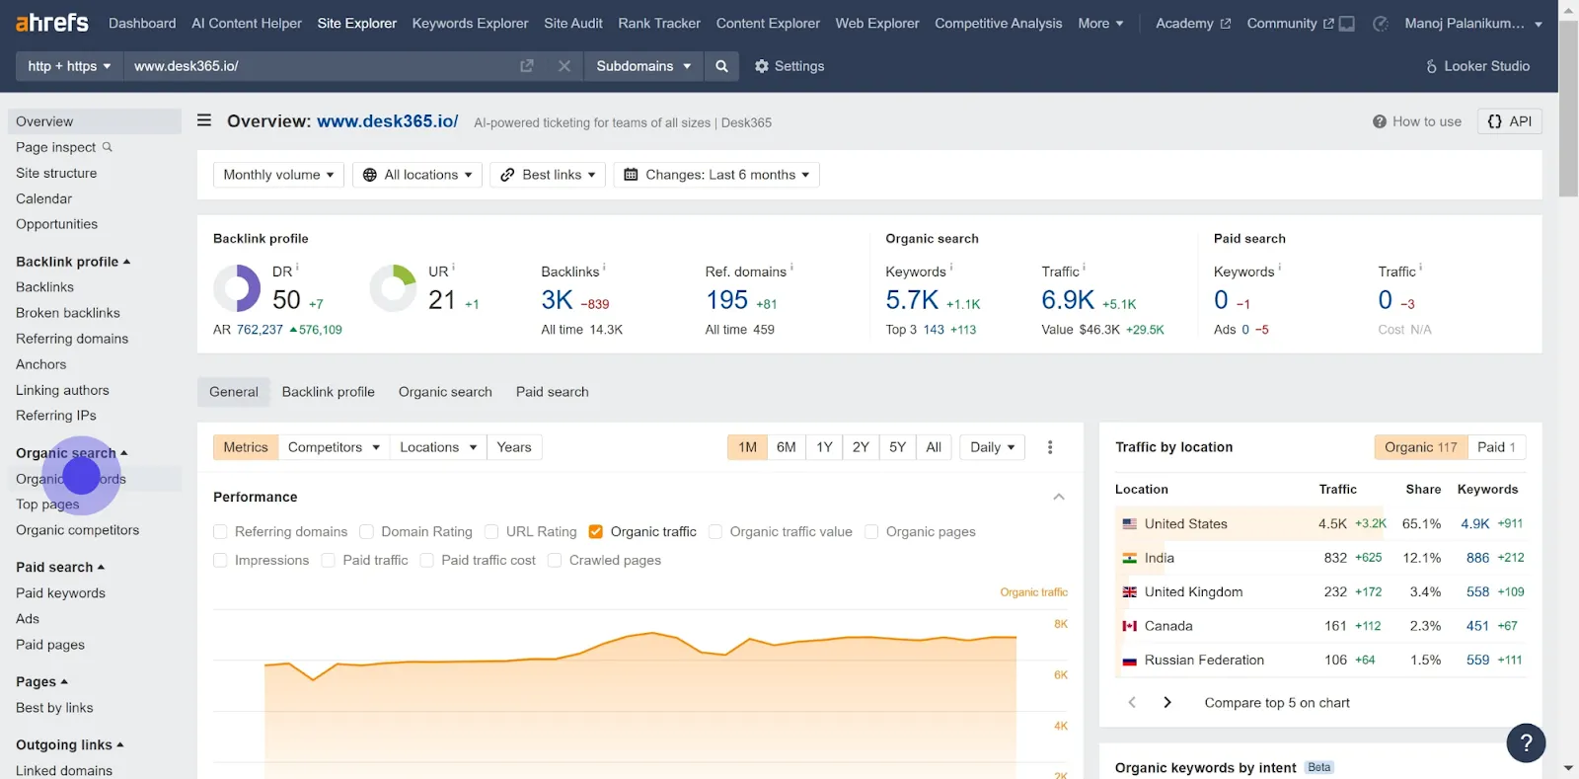Image resolution: width=1579 pixels, height=779 pixels.
Task: Open the More menu in top navigation
Action: 1100,23
